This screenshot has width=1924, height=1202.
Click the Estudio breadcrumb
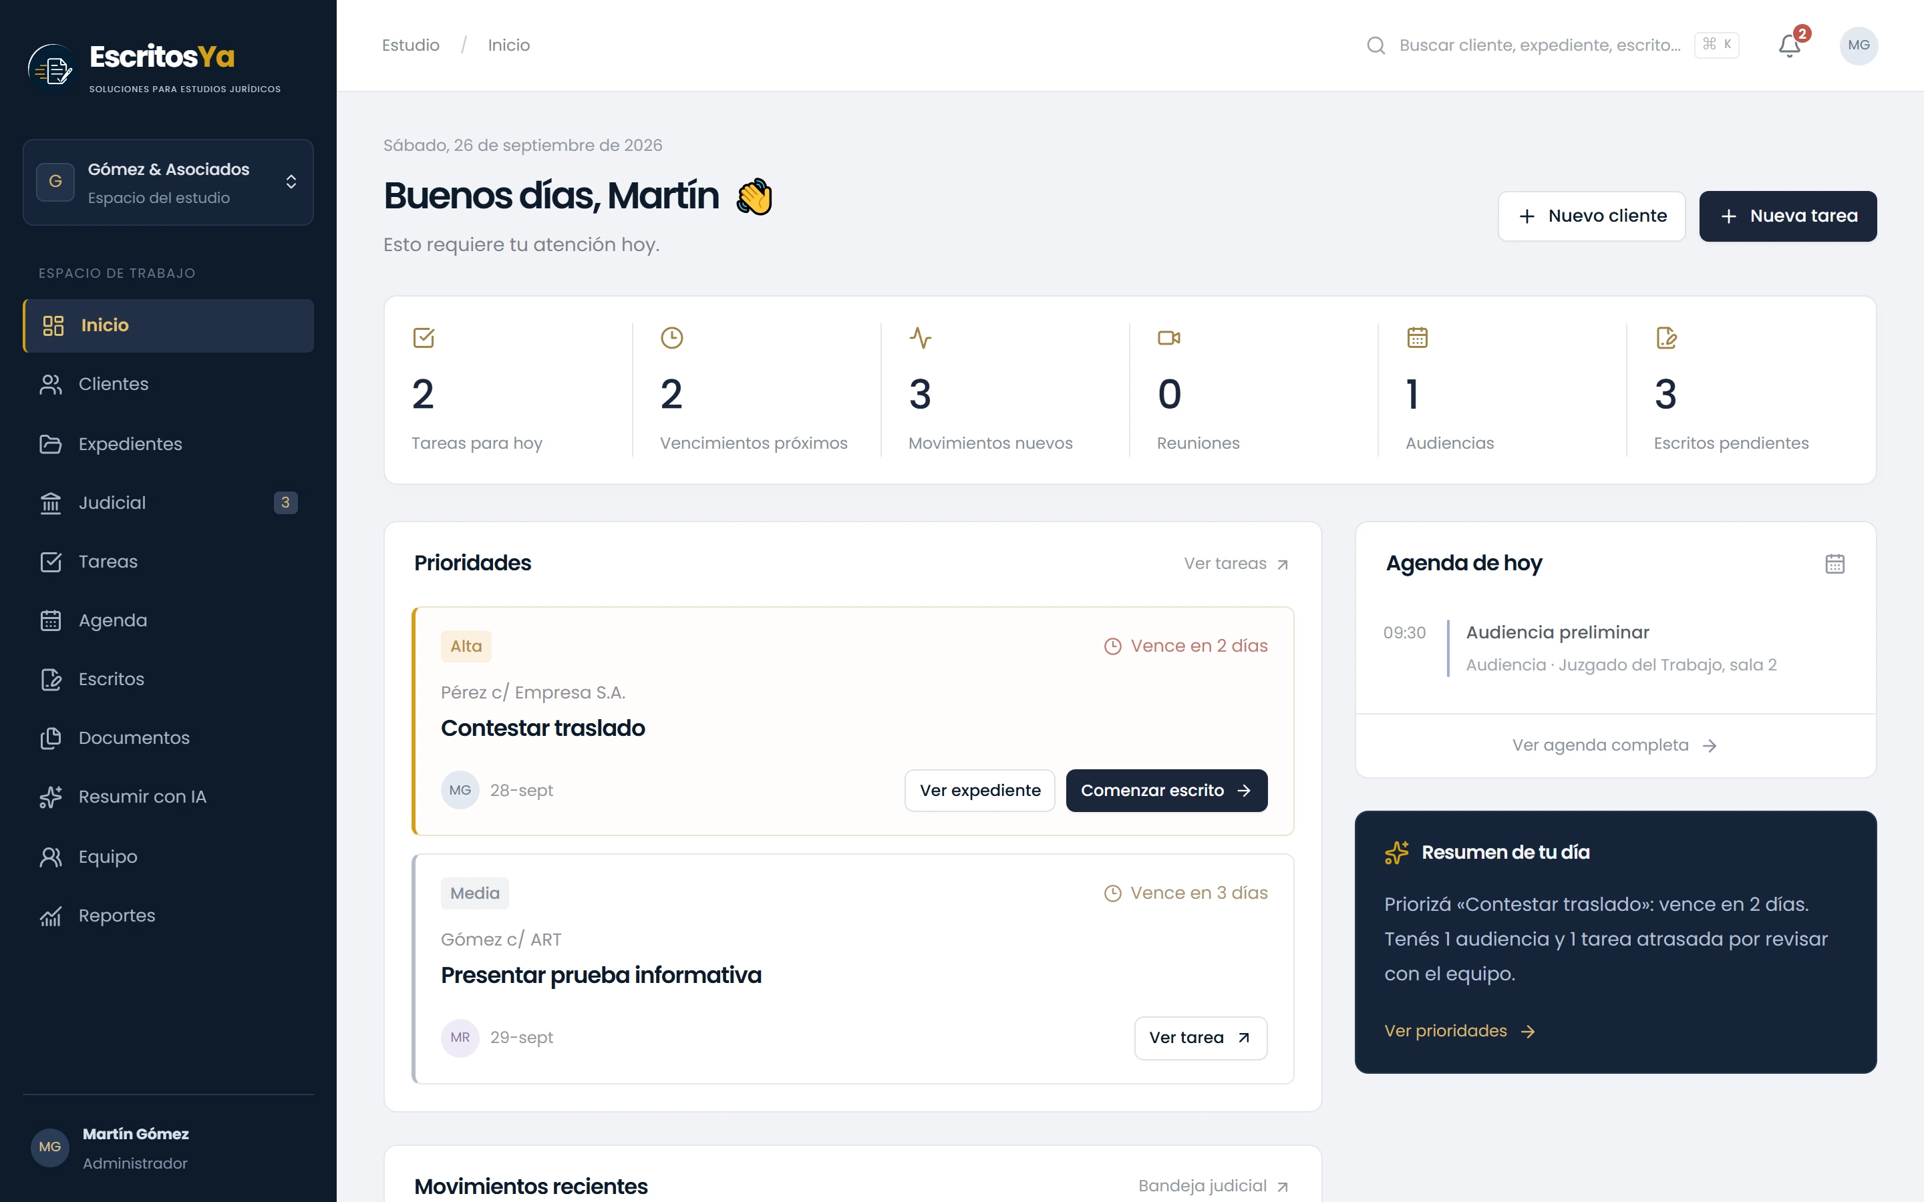coord(410,45)
